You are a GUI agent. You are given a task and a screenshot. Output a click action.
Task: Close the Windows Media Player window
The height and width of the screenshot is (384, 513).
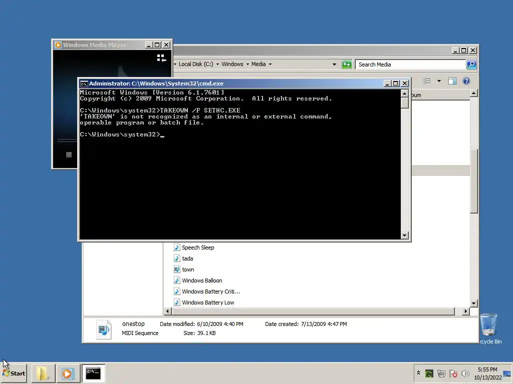tap(166, 44)
